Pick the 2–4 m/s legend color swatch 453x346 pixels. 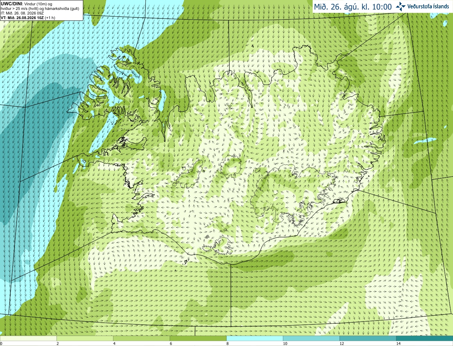pos(85,339)
